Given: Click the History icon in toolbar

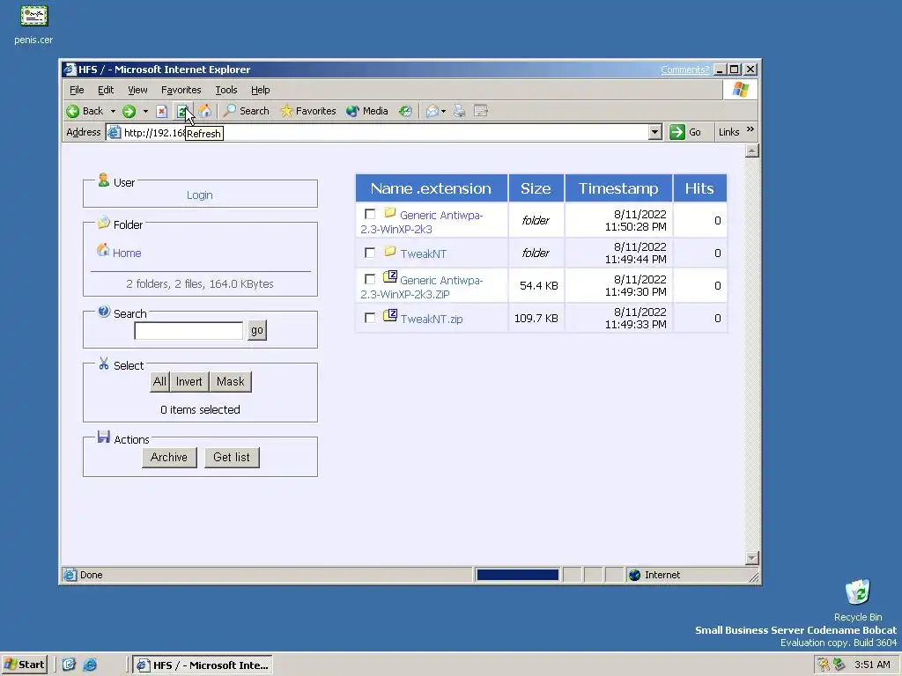Looking at the screenshot, I should (405, 111).
